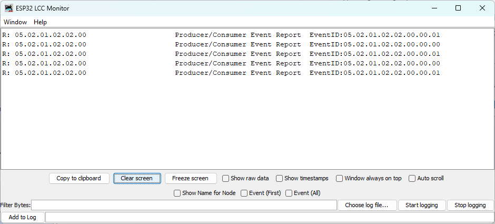Open the Help menu

(41, 22)
